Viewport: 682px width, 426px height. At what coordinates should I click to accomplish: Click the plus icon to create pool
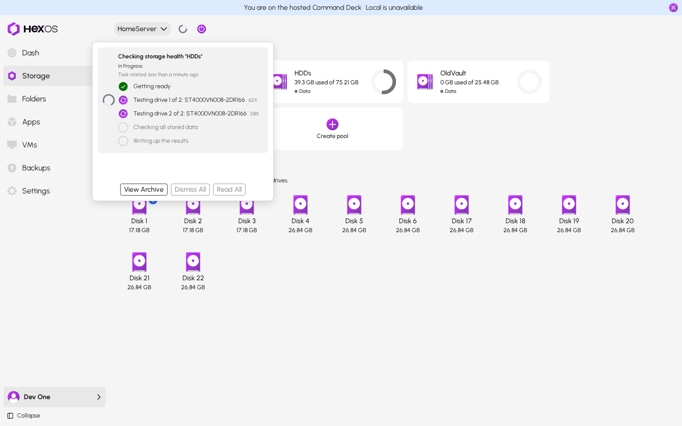click(332, 124)
